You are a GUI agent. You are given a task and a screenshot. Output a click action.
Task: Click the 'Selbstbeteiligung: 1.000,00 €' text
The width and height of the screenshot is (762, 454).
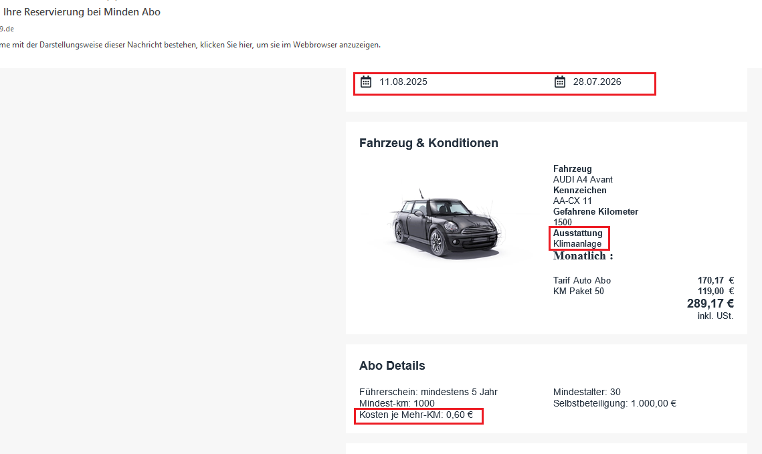click(614, 403)
